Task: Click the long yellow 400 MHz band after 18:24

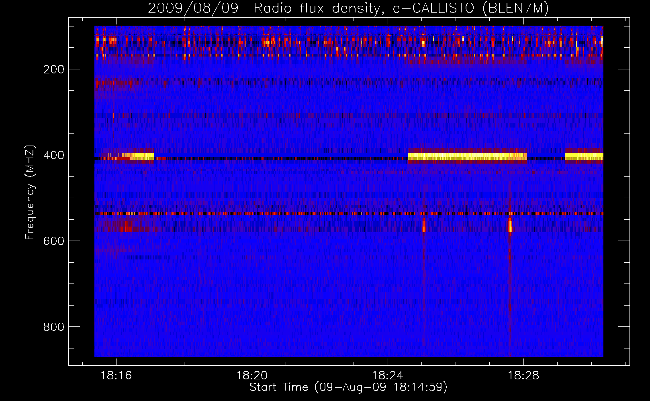Action: pos(467,156)
